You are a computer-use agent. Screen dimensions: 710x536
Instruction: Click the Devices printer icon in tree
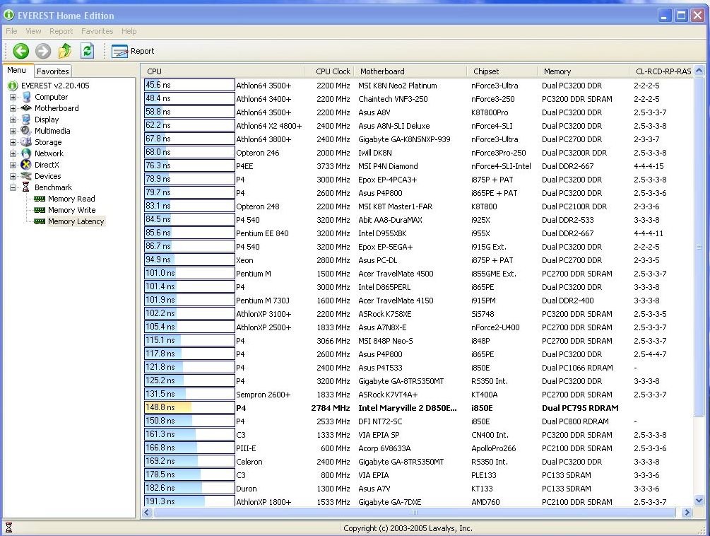point(26,176)
